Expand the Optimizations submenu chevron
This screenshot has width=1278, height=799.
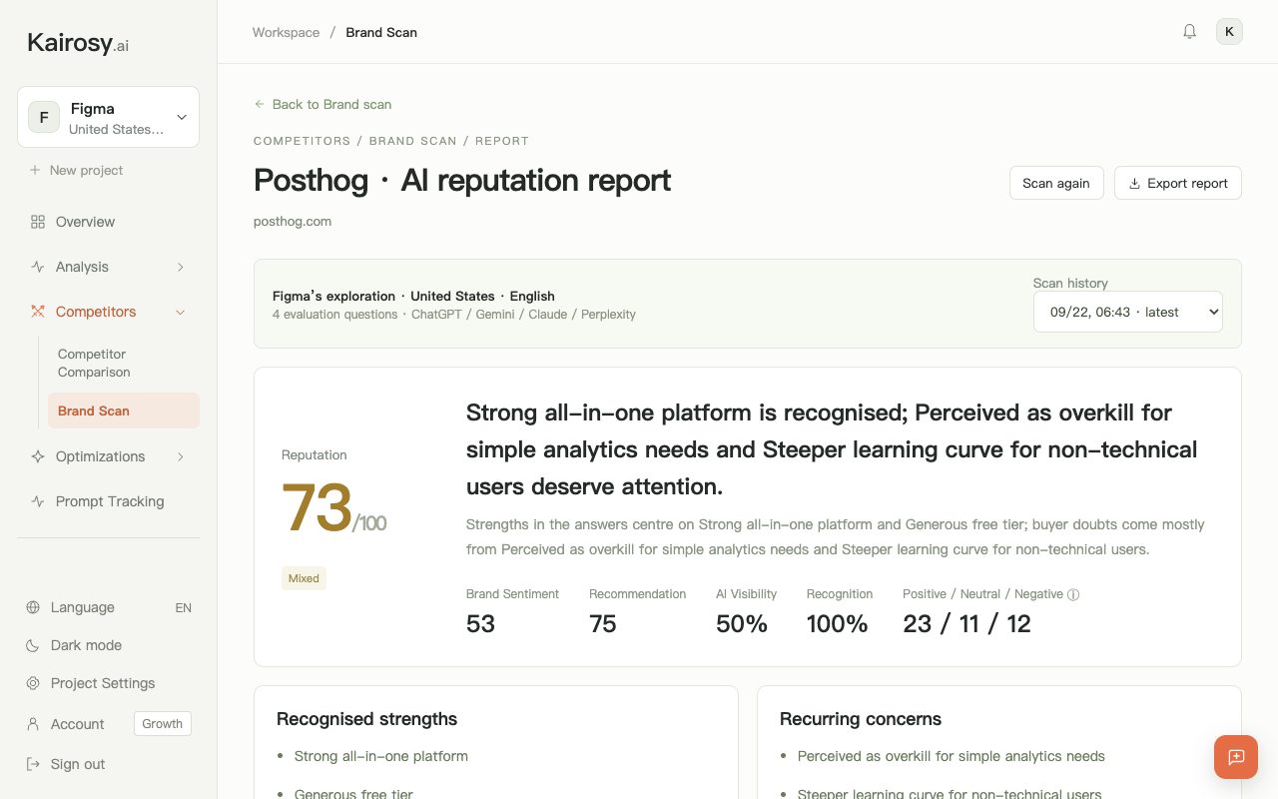tap(181, 456)
